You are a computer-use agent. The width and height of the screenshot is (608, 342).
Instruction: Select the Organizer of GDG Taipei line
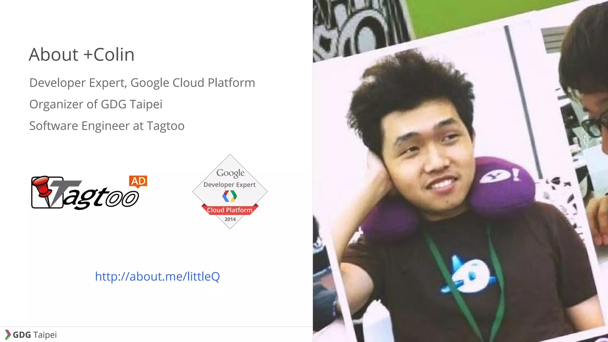coord(96,104)
